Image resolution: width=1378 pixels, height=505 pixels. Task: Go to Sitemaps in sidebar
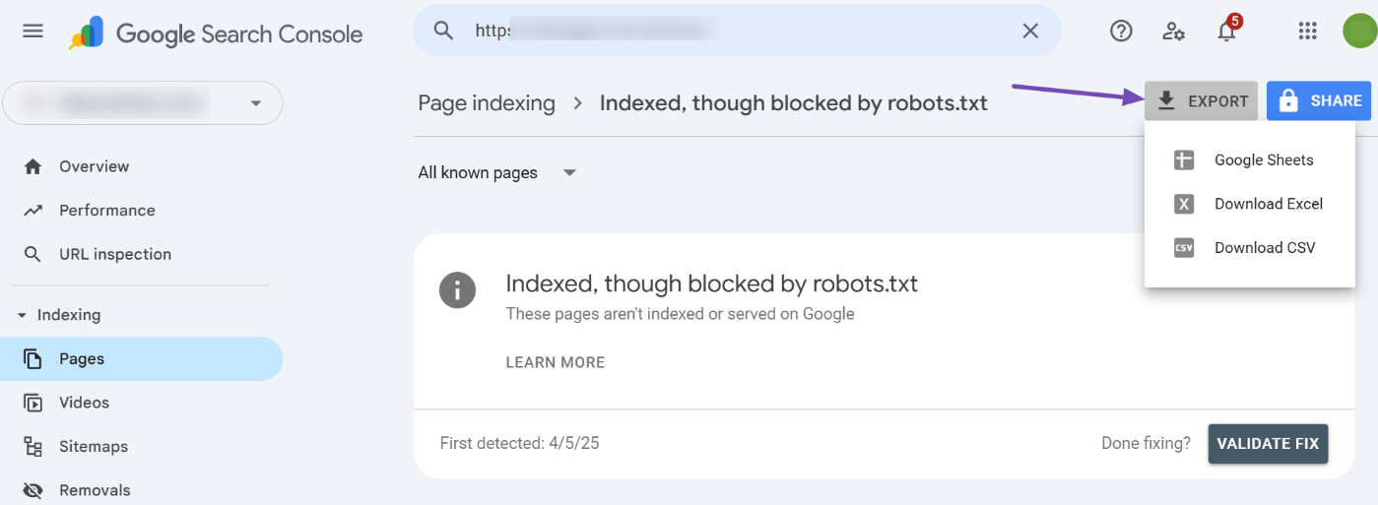tap(93, 447)
